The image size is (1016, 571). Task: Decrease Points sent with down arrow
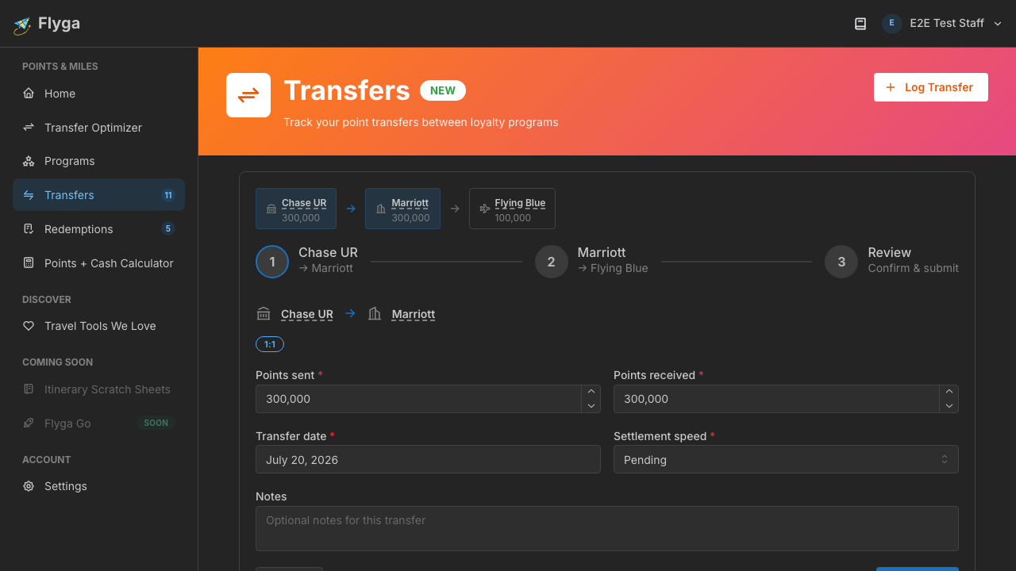(591, 406)
